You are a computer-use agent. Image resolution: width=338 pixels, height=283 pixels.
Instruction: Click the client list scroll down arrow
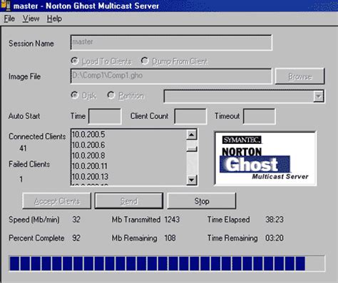pyautogui.click(x=192, y=180)
